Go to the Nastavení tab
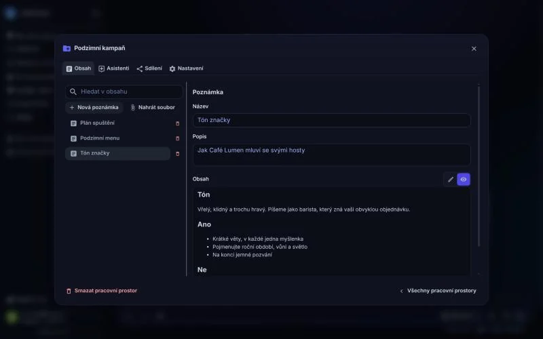The image size is (543, 339). pos(186,68)
